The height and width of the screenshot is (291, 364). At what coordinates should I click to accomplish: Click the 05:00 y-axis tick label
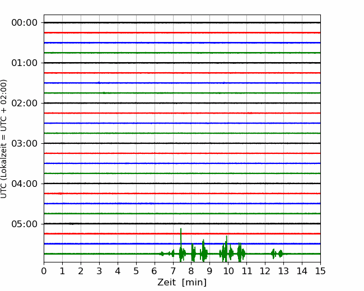[x=25, y=224]
